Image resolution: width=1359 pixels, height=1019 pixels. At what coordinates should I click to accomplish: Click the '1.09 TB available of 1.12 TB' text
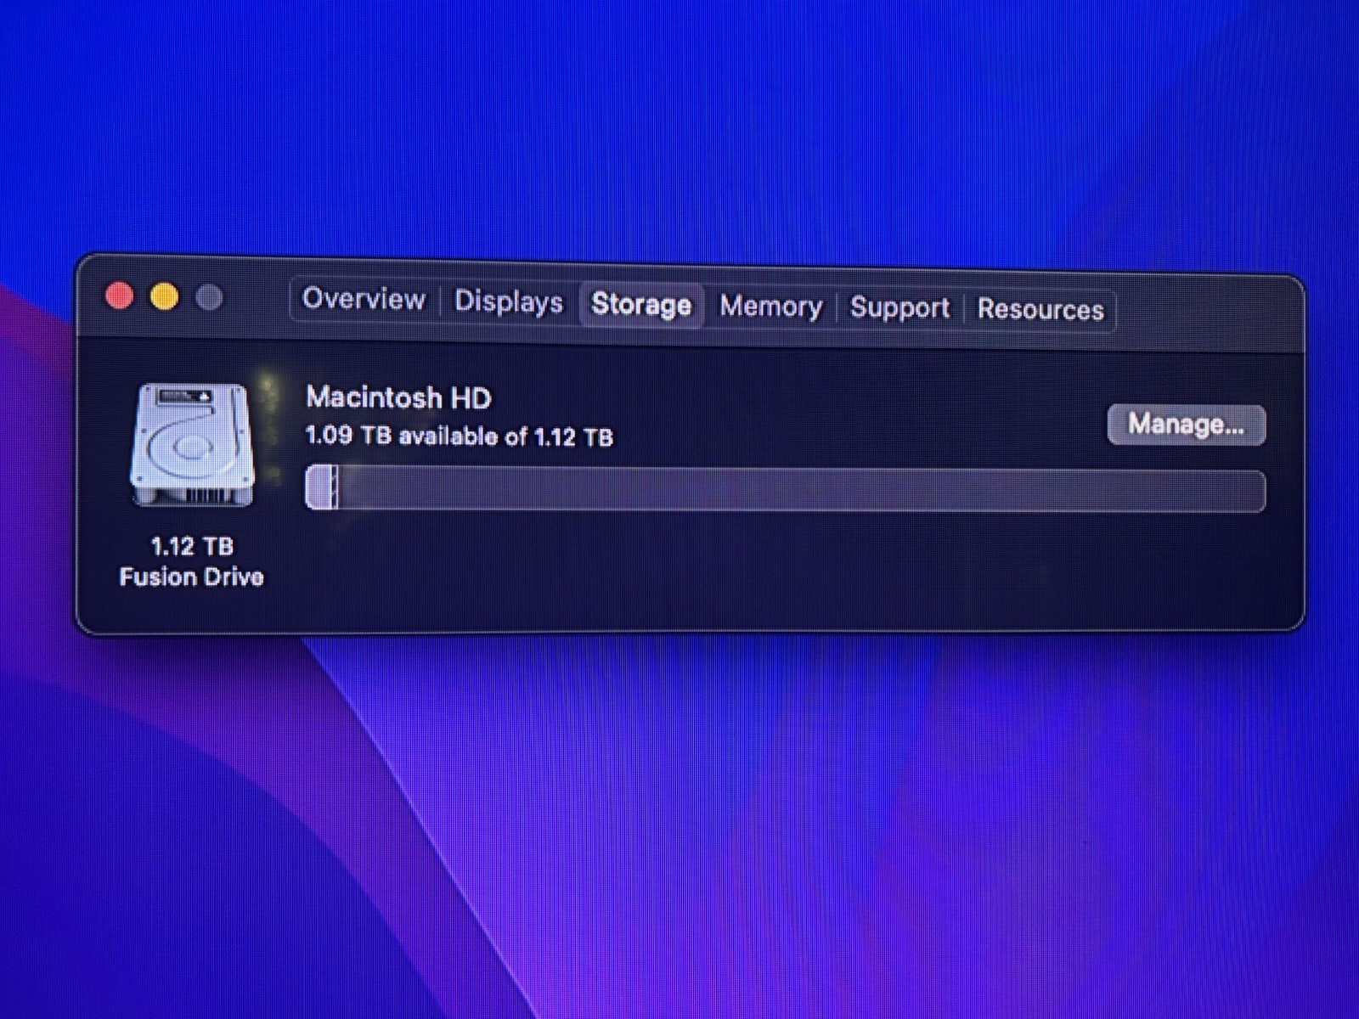459,436
